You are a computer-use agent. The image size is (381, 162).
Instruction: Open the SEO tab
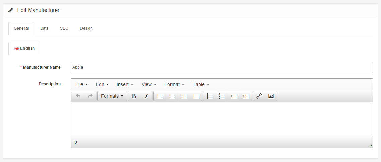[64, 28]
